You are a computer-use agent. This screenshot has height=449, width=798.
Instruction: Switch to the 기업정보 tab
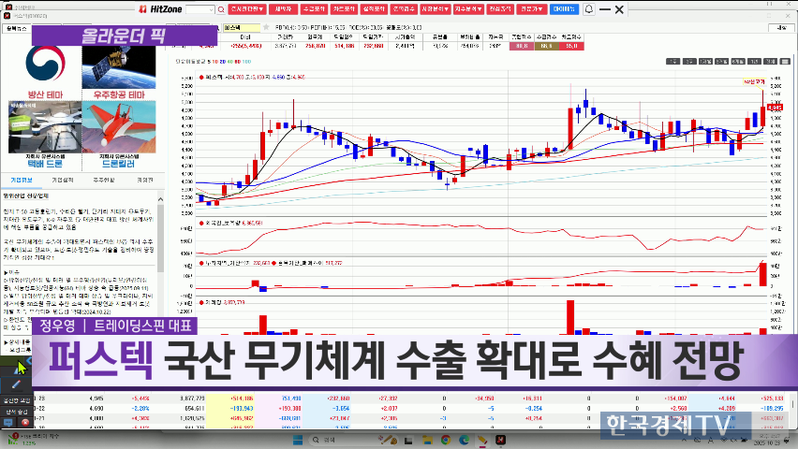pyautogui.click(x=22, y=180)
